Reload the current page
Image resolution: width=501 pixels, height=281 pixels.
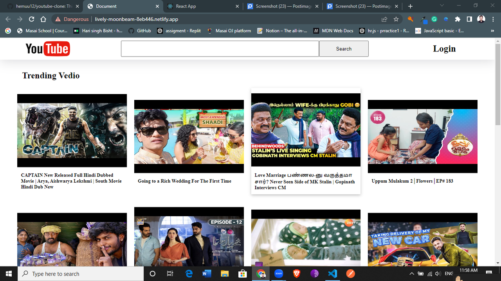pos(31,19)
